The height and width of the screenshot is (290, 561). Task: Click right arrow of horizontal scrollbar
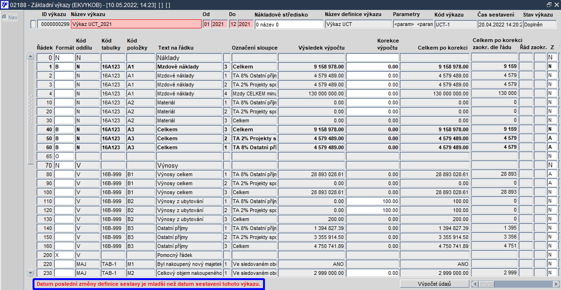(557, 284)
